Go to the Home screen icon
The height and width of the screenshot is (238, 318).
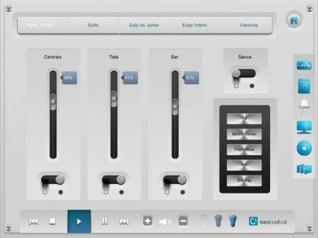[294, 20]
